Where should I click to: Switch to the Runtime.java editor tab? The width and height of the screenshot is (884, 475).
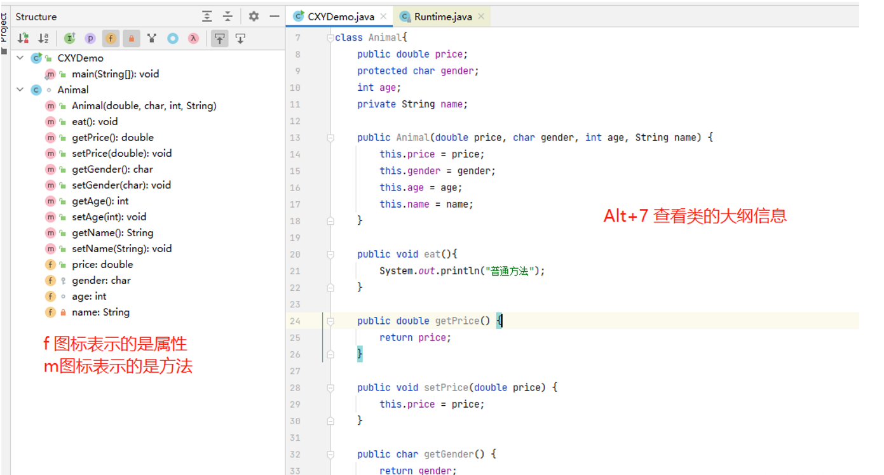click(x=442, y=17)
